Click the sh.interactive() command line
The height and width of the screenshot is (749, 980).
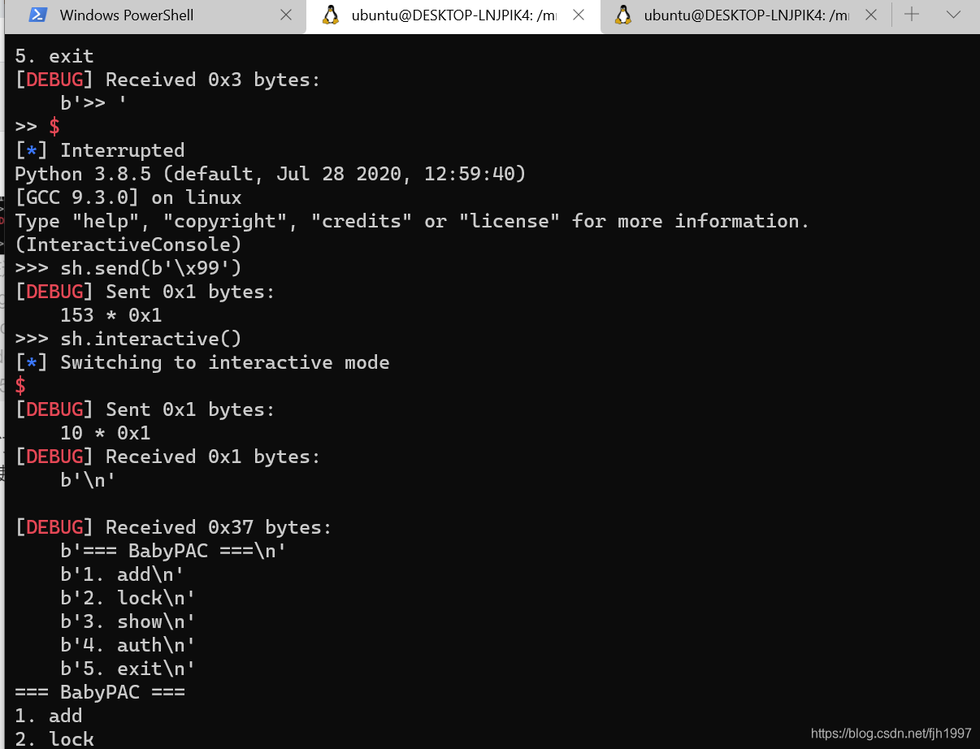(150, 339)
